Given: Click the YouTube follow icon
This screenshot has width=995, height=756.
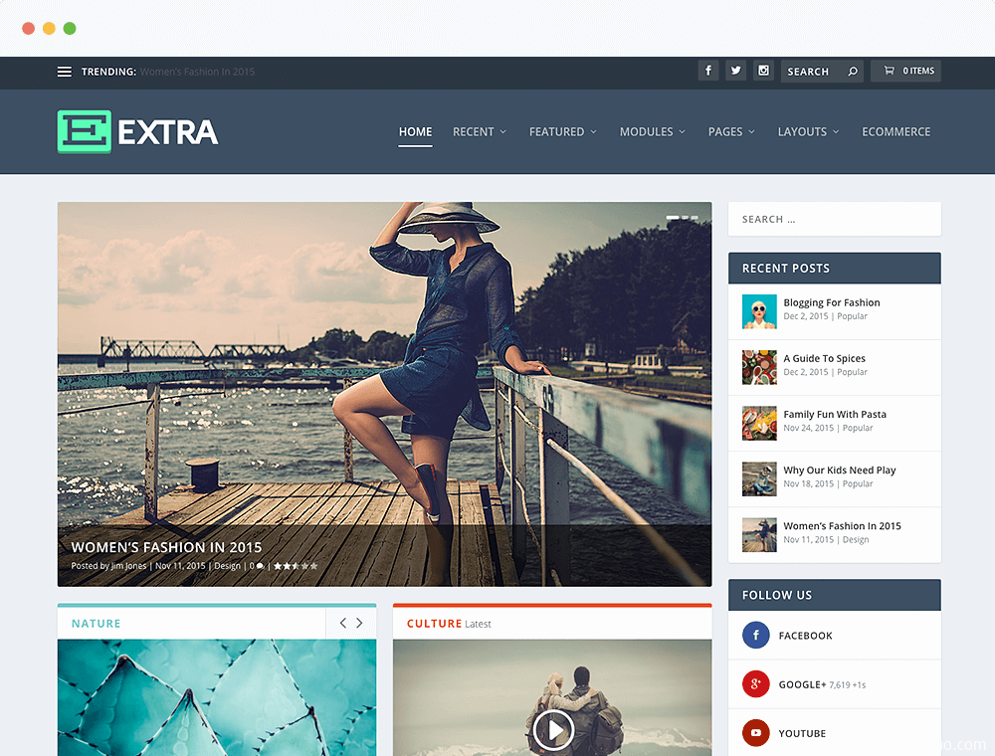Looking at the screenshot, I should pyautogui.click(x=756, y=732).
